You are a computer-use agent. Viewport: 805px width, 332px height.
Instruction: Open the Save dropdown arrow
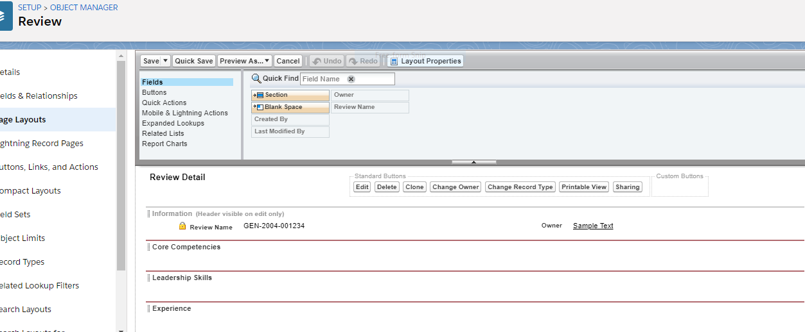pyautogui.click(x=165, y=61)
